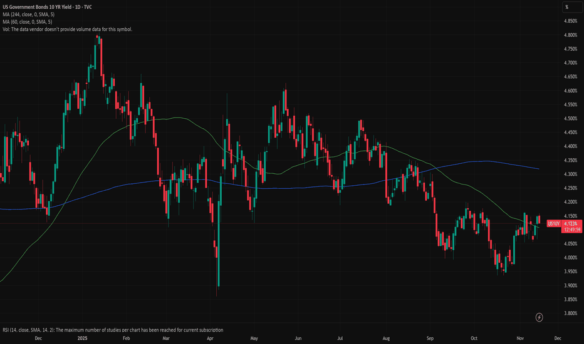Viewport: 584px width, 344px height.
Task: Click the lightning bolt icon near bottom right
Action: tap(540, 318)
